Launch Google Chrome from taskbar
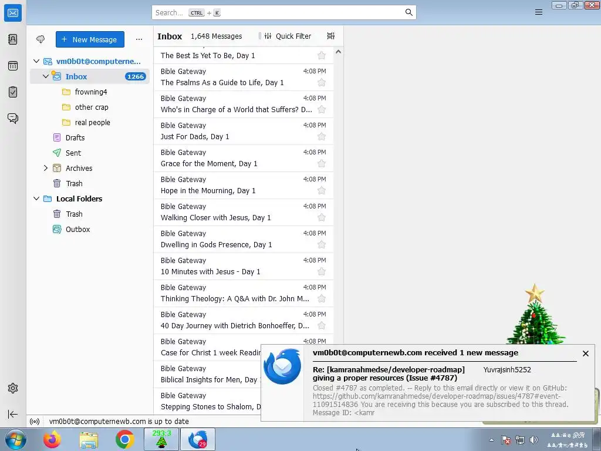 (x=124, y=439)
